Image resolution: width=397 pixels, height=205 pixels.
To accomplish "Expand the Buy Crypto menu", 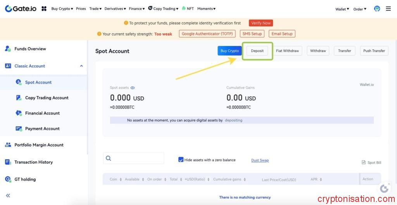I will [62, 9].
